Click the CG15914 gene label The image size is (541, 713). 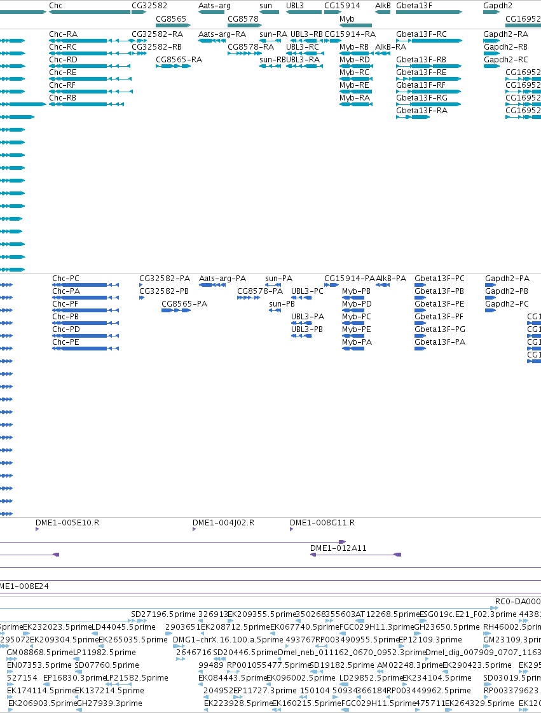pyautogui.click(x=342, y=6)
